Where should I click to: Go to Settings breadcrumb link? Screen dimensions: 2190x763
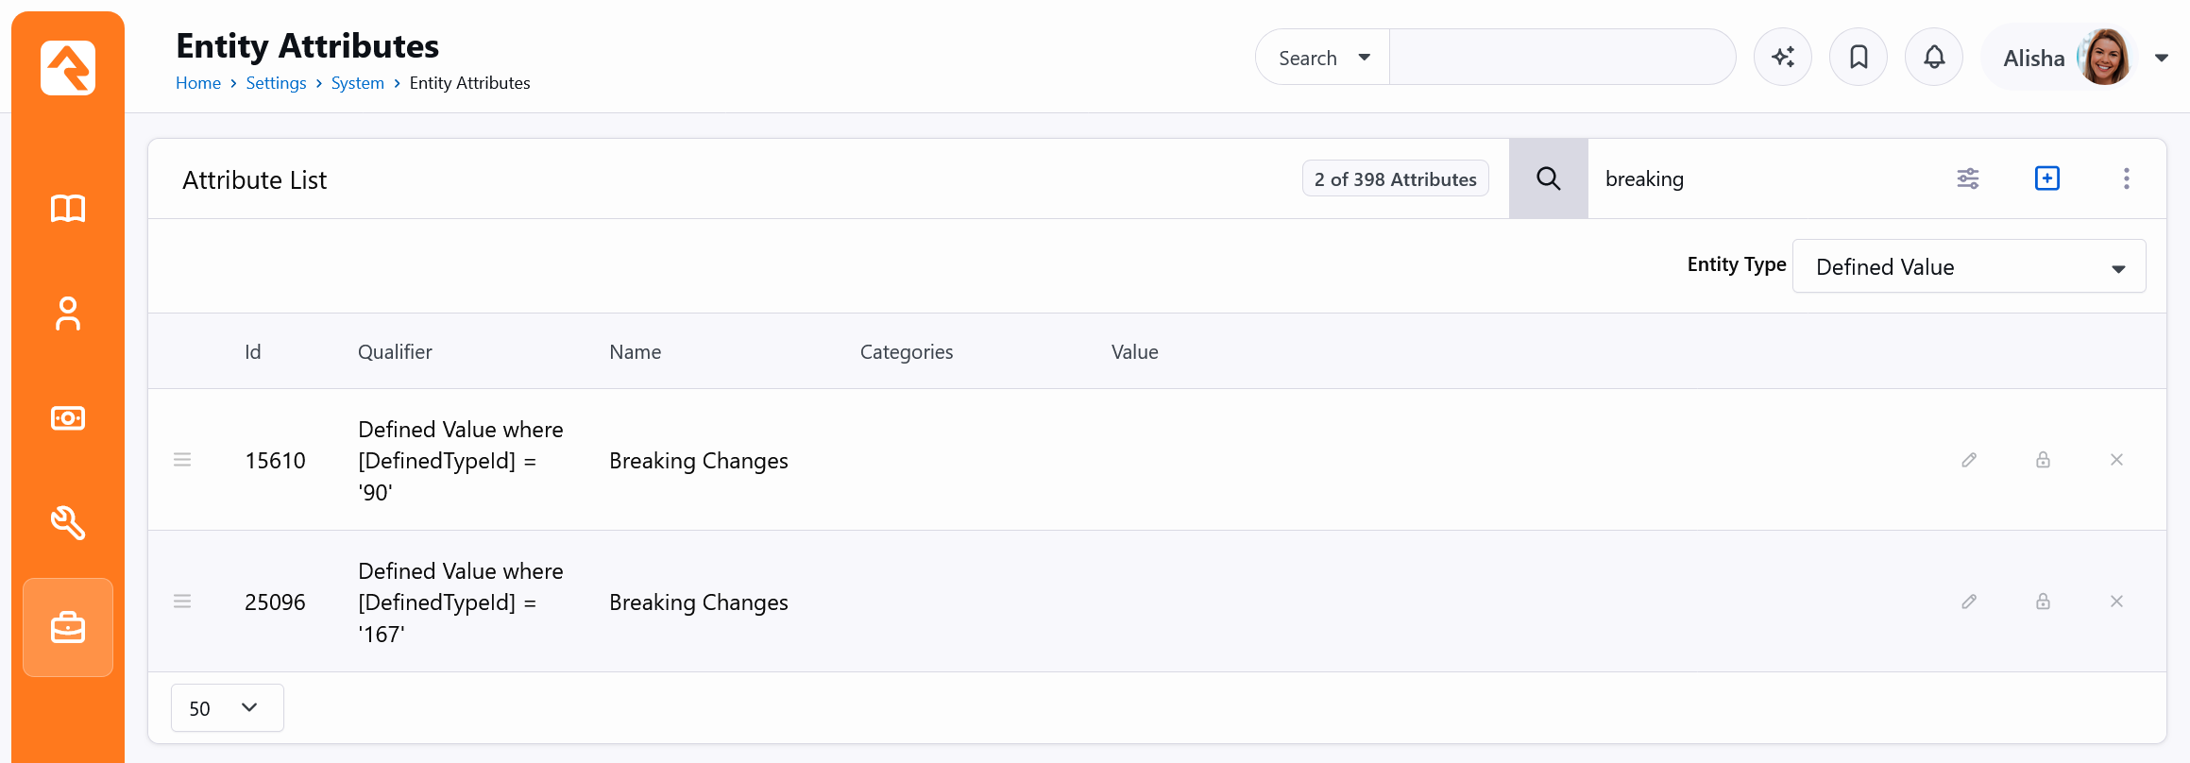pos(276,83)
